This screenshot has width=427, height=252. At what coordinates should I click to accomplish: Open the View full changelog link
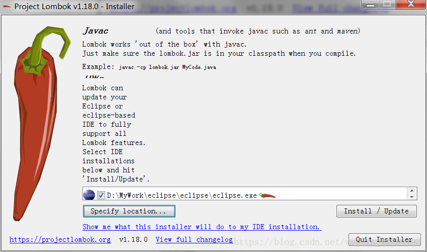pos(194,240)
